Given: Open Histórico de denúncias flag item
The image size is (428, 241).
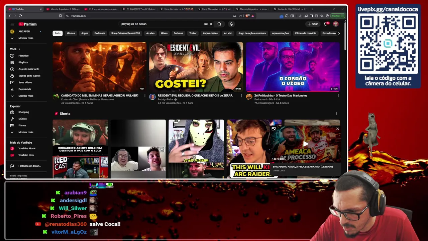Looking at the screenshot, I should pos(29,166).
